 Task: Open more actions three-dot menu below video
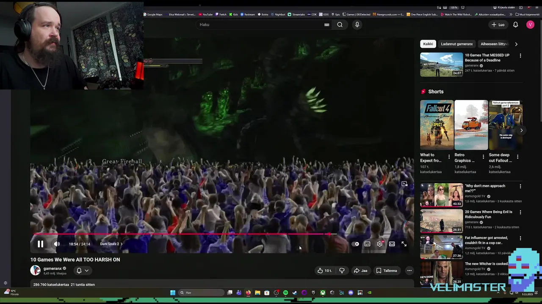[x=409, y=271]
